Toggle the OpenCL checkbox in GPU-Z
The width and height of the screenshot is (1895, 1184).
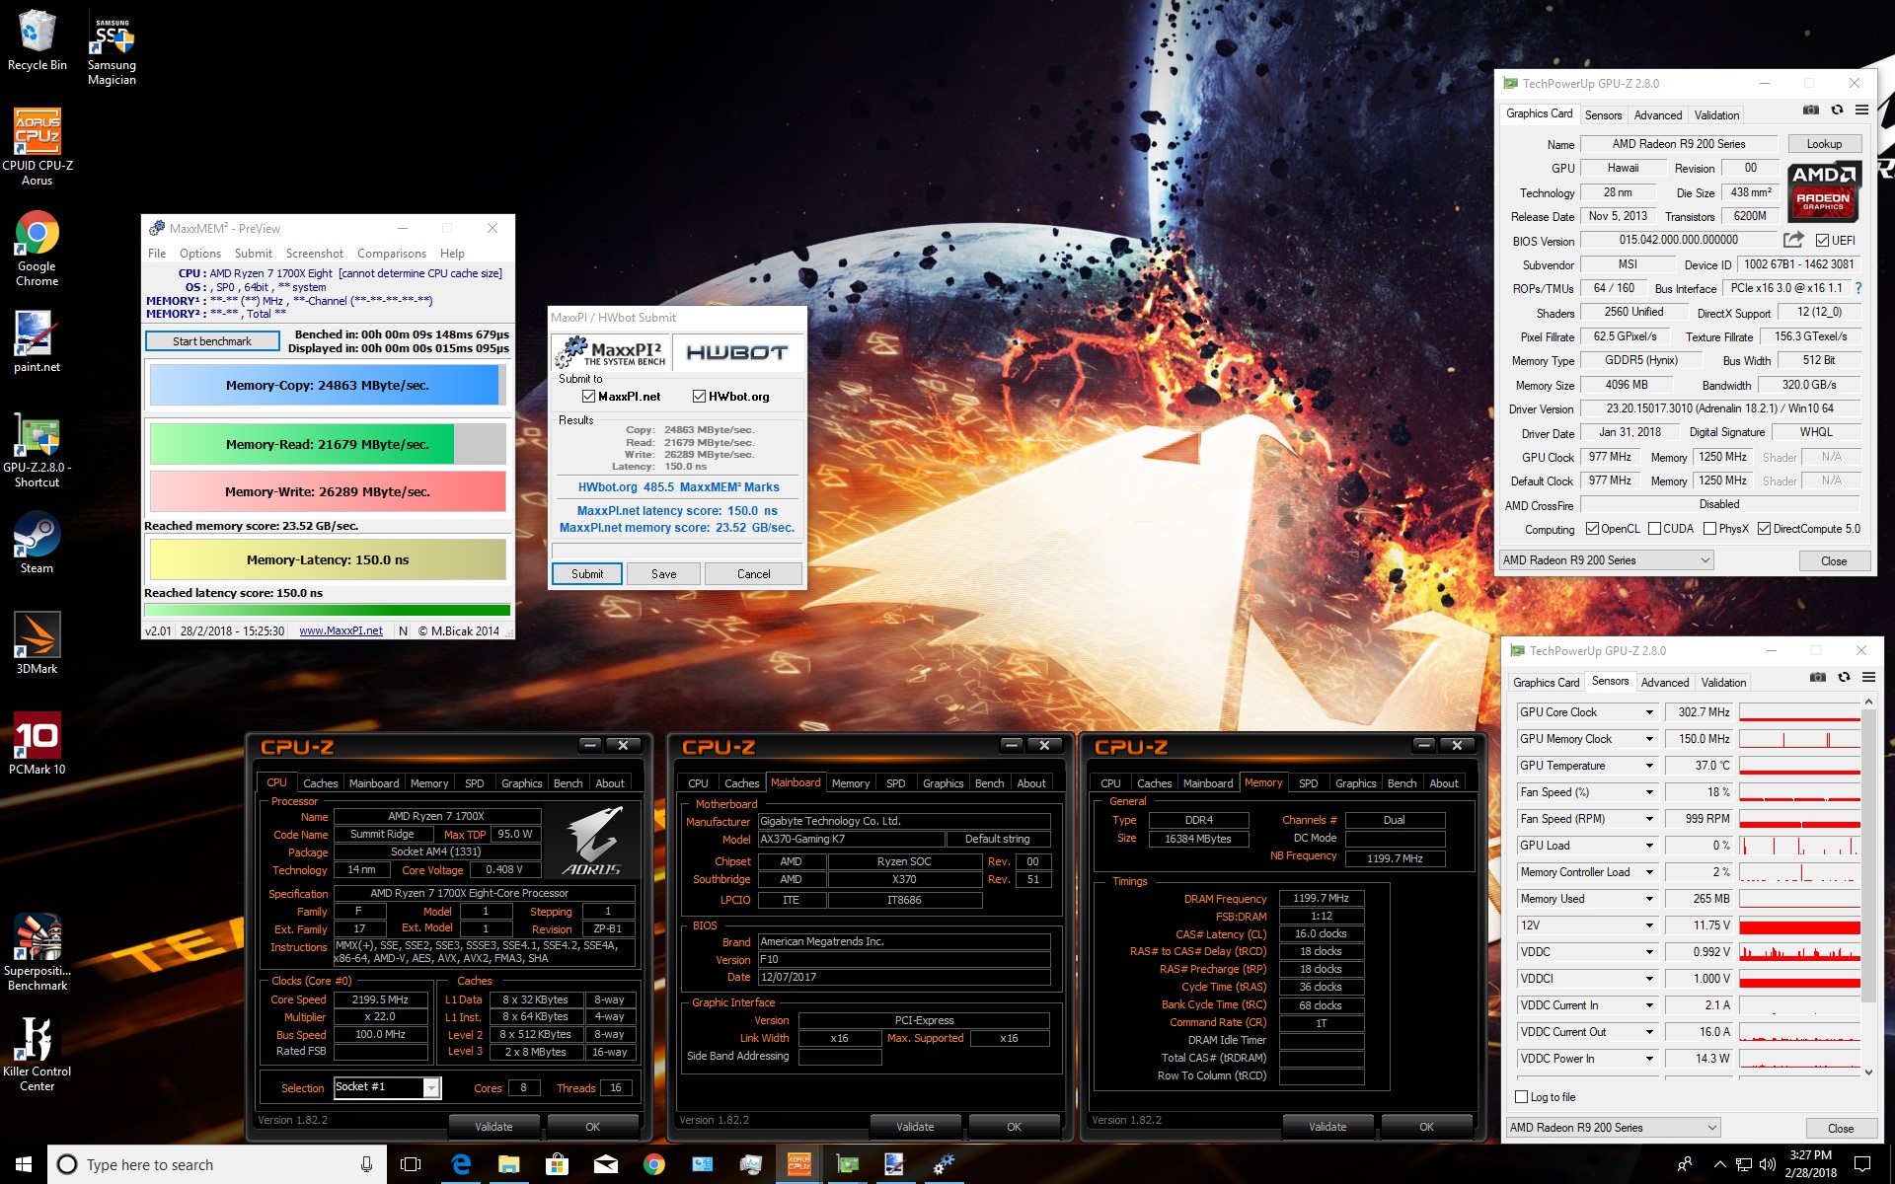(1592, 529)
